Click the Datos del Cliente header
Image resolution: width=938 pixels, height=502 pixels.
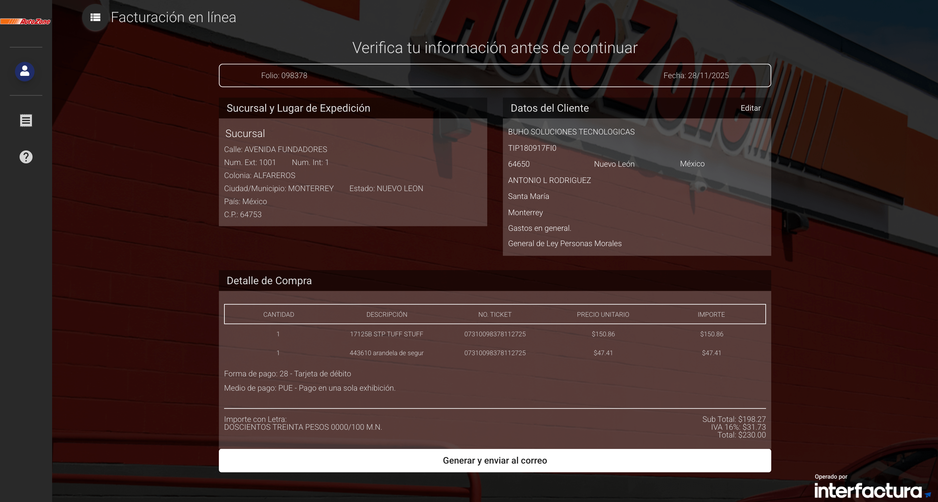549,108
